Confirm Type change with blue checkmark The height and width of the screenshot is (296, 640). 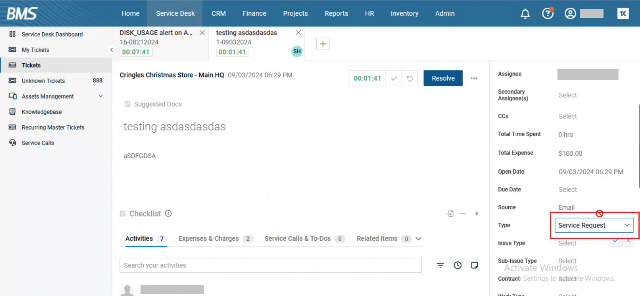pyautogui.click(x=615, y=241)
